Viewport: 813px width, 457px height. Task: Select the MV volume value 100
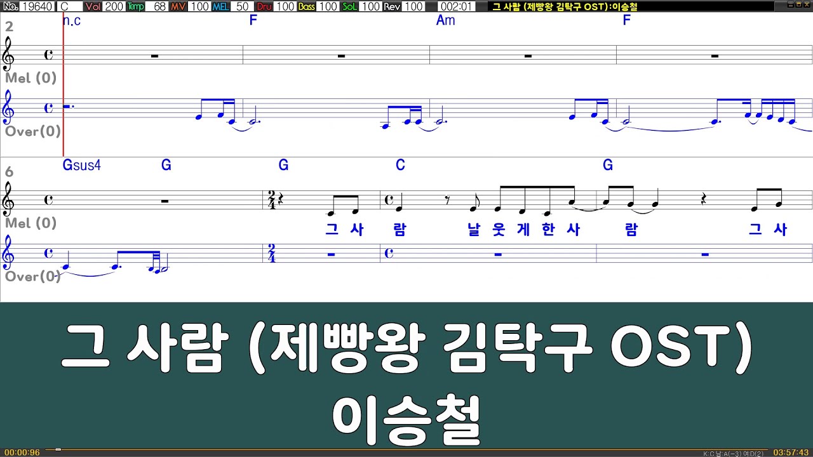click(199, 6)
